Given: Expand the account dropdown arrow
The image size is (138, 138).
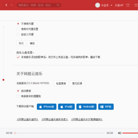Looking at the screenshot, I should point(111,5).
